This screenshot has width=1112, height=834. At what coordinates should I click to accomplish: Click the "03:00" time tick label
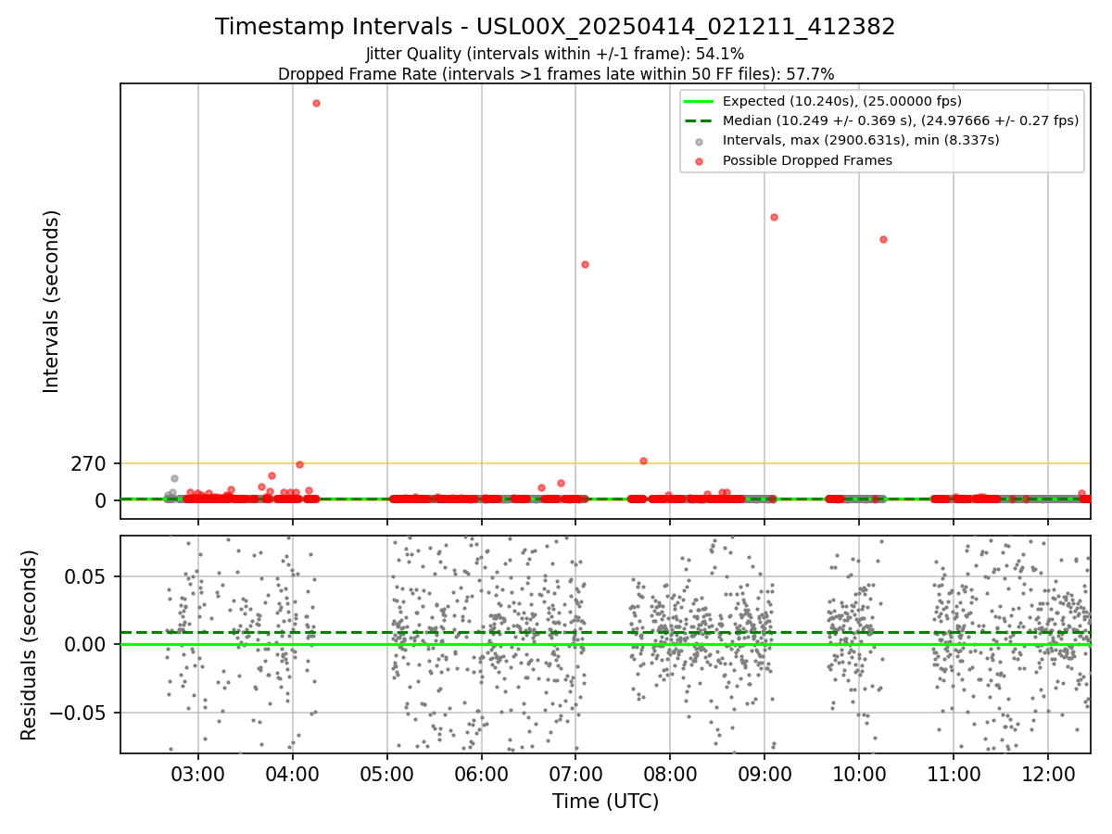[x=197, y=775]
